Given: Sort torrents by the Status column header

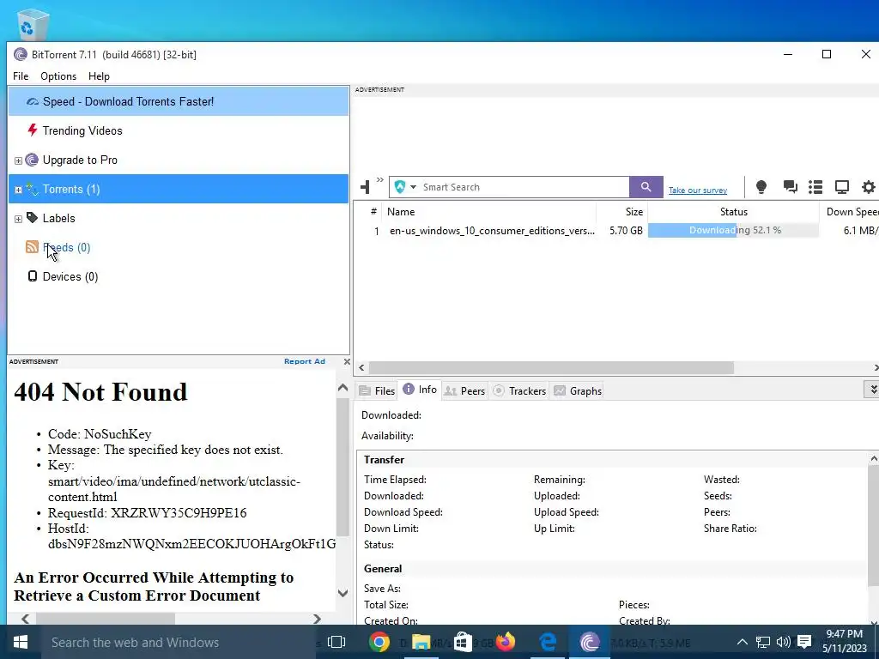Looking at the screenshot, I should click(x=733, y=212).
